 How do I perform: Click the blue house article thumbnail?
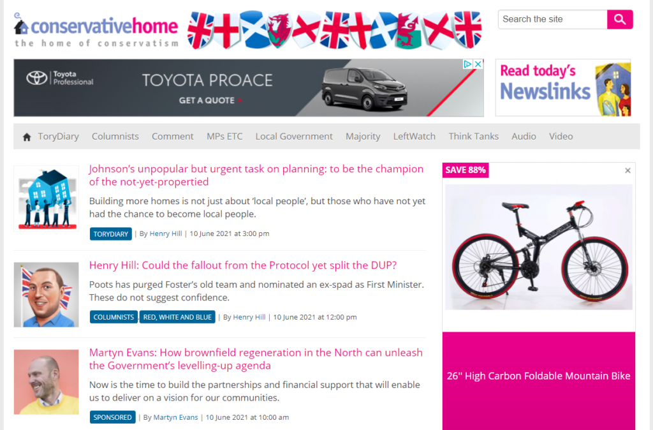pos(46,198)
